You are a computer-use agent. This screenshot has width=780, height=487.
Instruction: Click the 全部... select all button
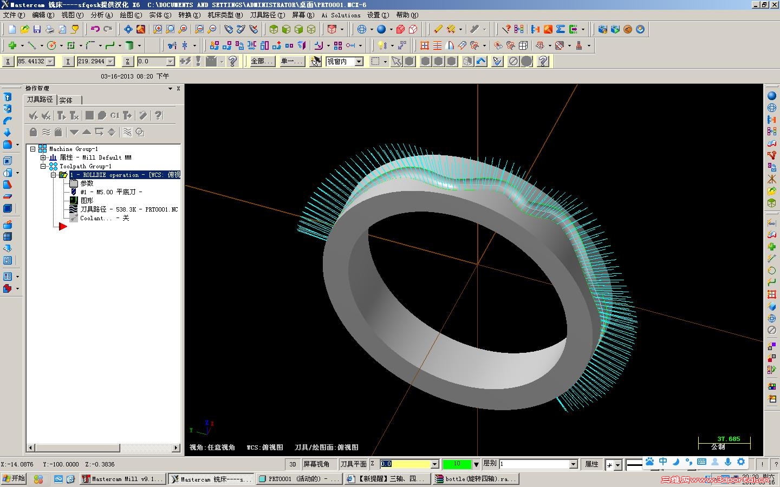(262, 61)
